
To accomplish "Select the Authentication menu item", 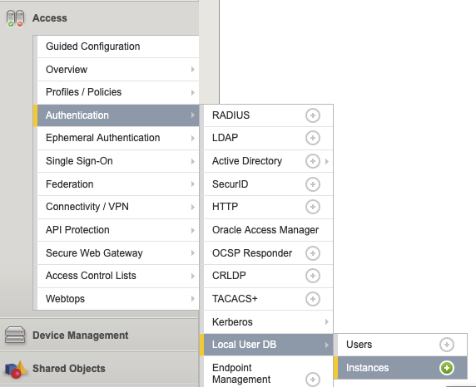I will point(116,115).
